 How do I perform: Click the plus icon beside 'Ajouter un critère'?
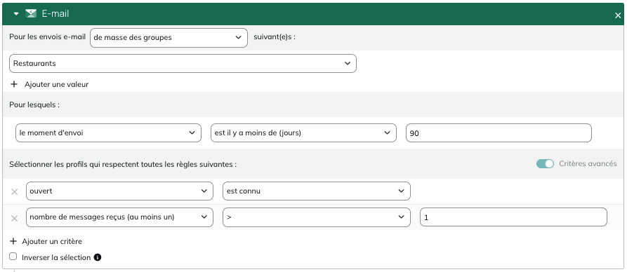coord(13,241)
